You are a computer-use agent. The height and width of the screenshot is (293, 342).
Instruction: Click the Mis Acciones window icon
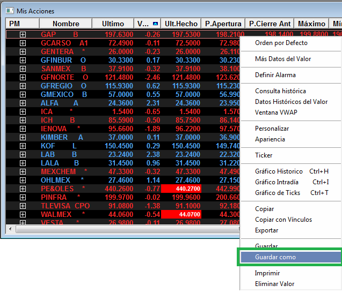point(10,11)
